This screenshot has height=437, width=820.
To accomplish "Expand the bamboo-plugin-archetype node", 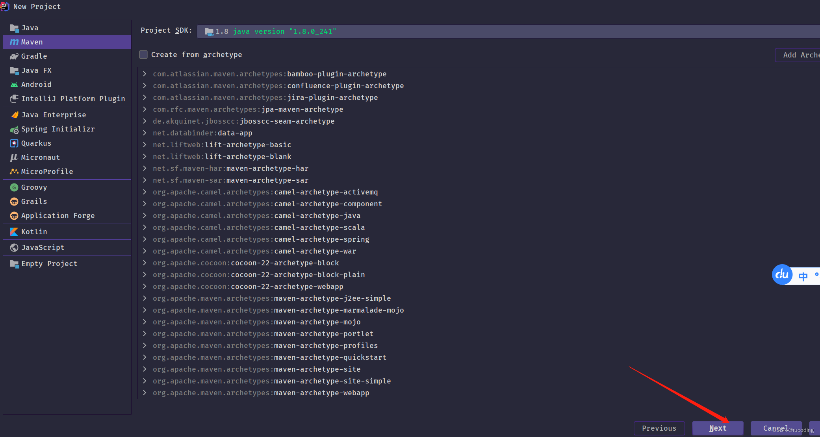I will click(145, 74).
